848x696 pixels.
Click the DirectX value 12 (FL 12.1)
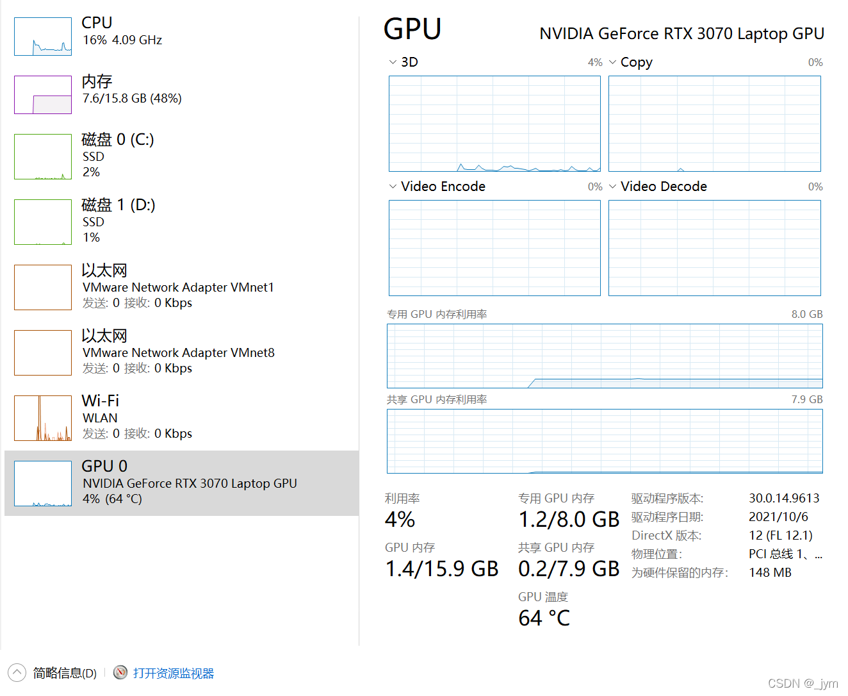(x=781, y=535)
